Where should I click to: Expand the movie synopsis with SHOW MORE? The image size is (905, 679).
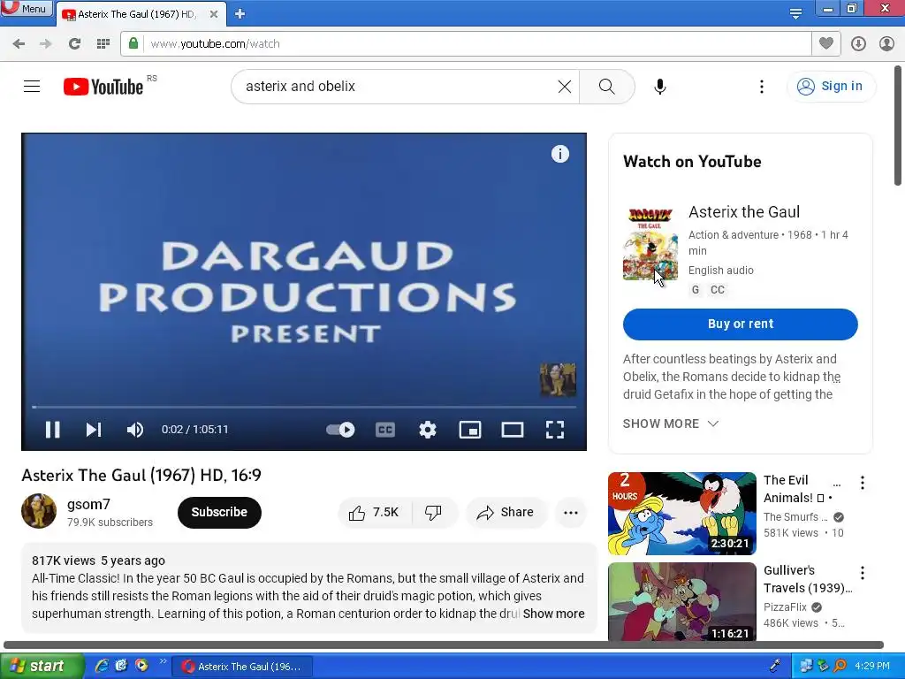click(670, 423)
